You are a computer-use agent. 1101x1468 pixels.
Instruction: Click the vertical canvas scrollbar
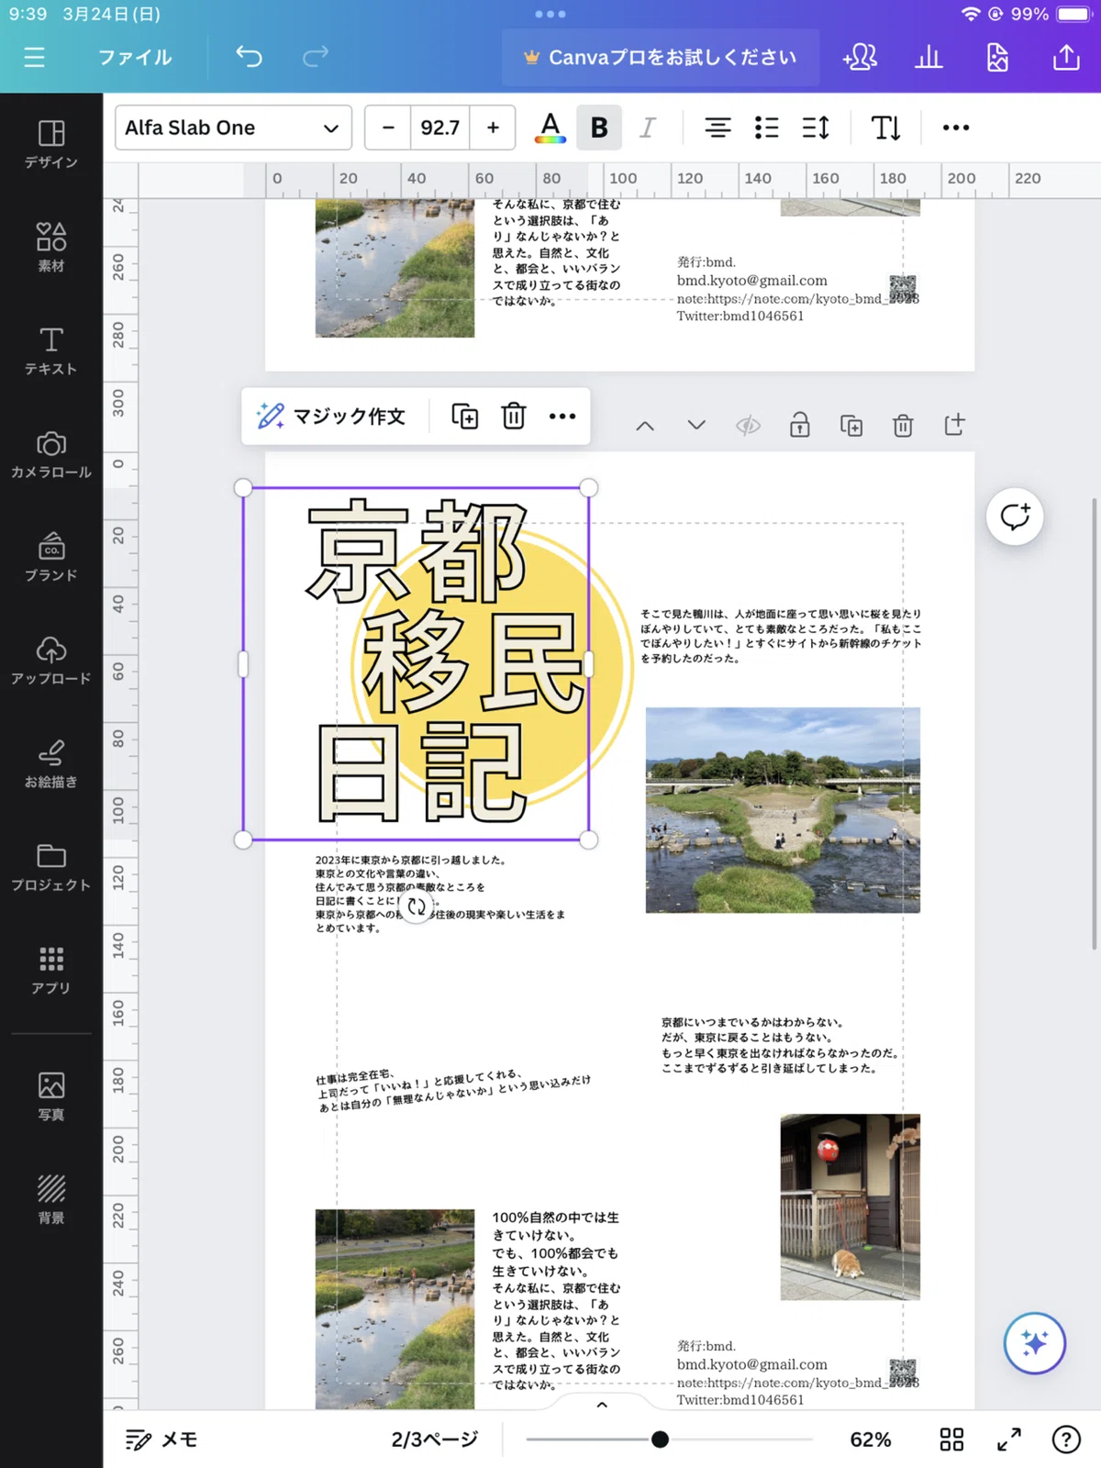tap(1094, 725)
